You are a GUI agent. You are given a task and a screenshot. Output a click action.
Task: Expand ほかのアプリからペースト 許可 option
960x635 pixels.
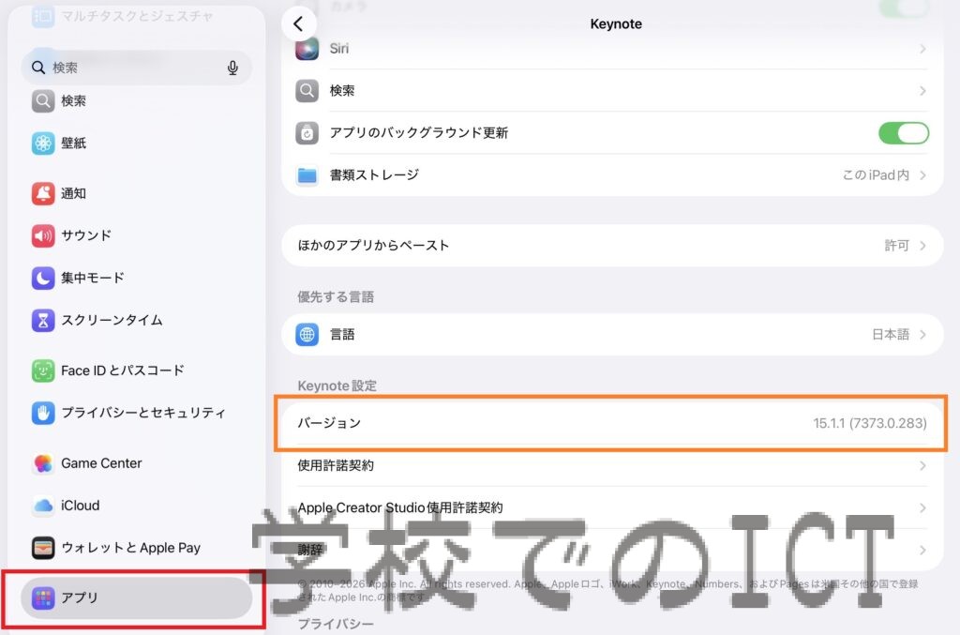(x=906, y=246)
